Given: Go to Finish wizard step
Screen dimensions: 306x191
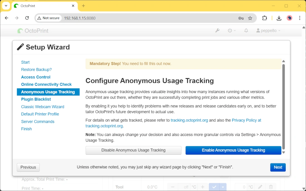Looking at the screenshot, I should click(x=26, y=129).
